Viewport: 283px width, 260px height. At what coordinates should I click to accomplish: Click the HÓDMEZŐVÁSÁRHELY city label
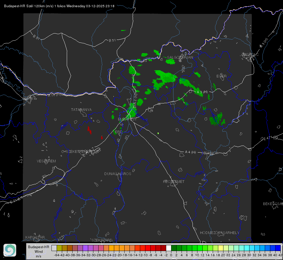219,233
